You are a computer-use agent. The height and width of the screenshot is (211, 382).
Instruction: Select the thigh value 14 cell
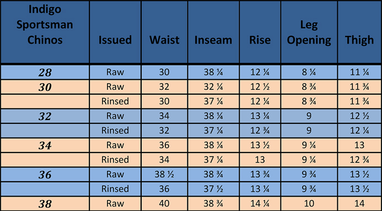coord(359,204)
